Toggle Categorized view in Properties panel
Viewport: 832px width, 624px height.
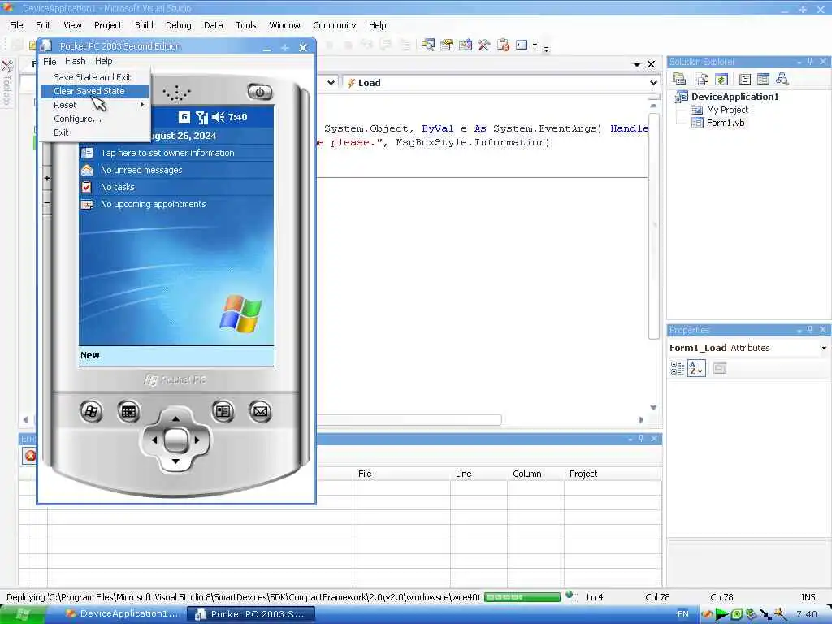(x=677, y=368)
